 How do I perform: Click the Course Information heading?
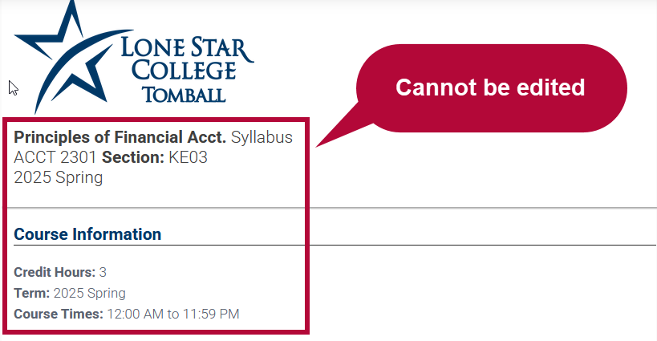click(87, 234)
